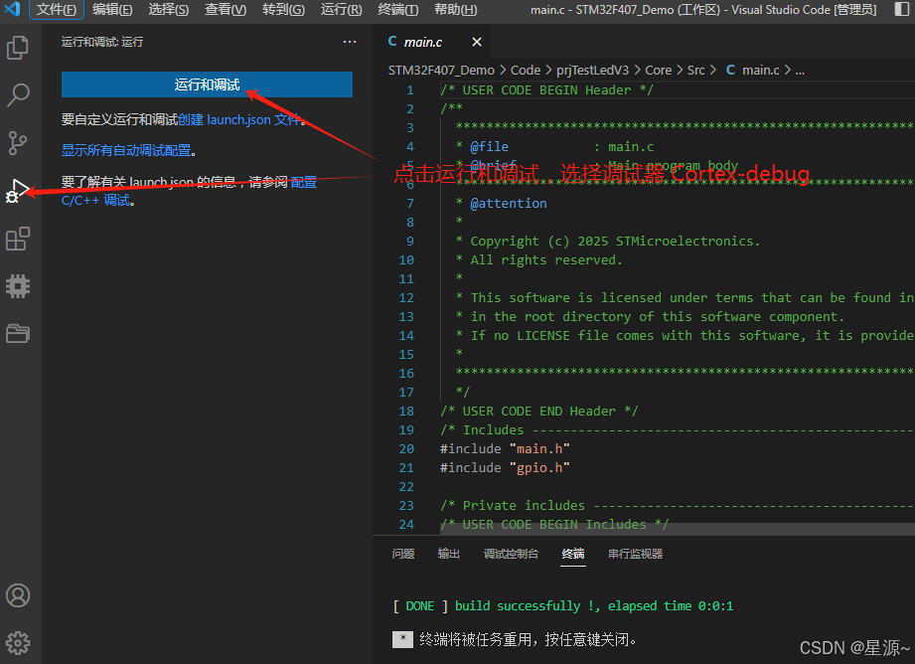Click Core in the breadcrumb path

click(x=659, y=71)
